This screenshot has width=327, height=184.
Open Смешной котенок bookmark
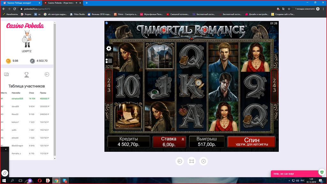click(x=178, y=14)
